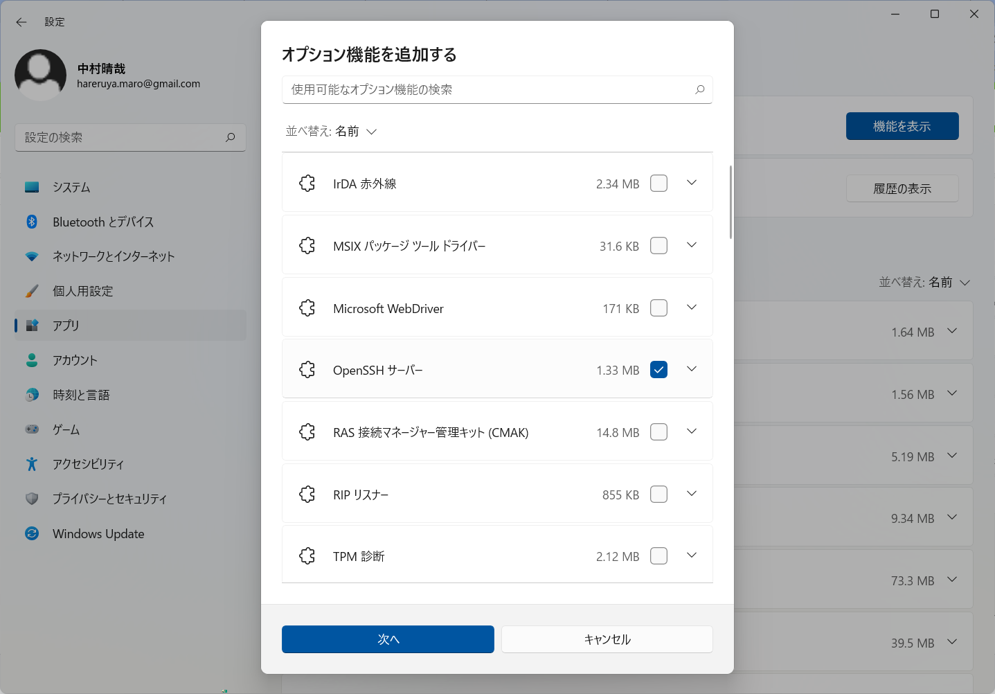The image size is (995, 694).
Task: Check the Microsoft WebDriver checkbox
Action: tap(658, 308)
